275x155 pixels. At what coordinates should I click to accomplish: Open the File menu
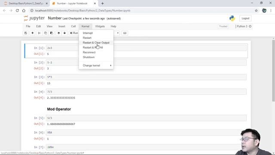pos(28,26)
